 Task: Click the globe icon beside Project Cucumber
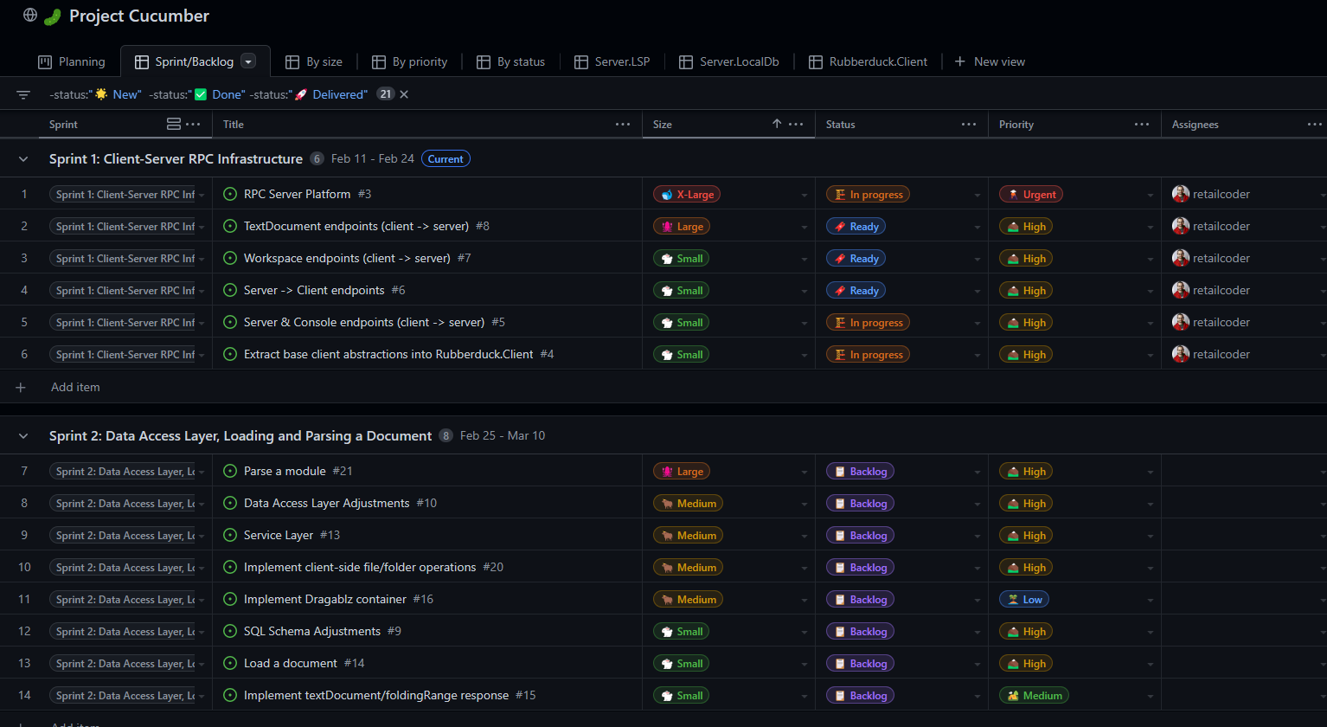30,16
